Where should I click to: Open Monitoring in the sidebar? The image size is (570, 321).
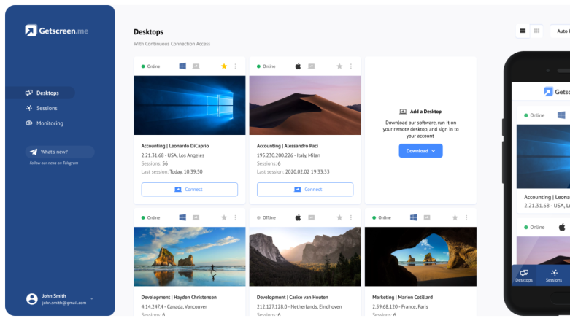[44, 123]
